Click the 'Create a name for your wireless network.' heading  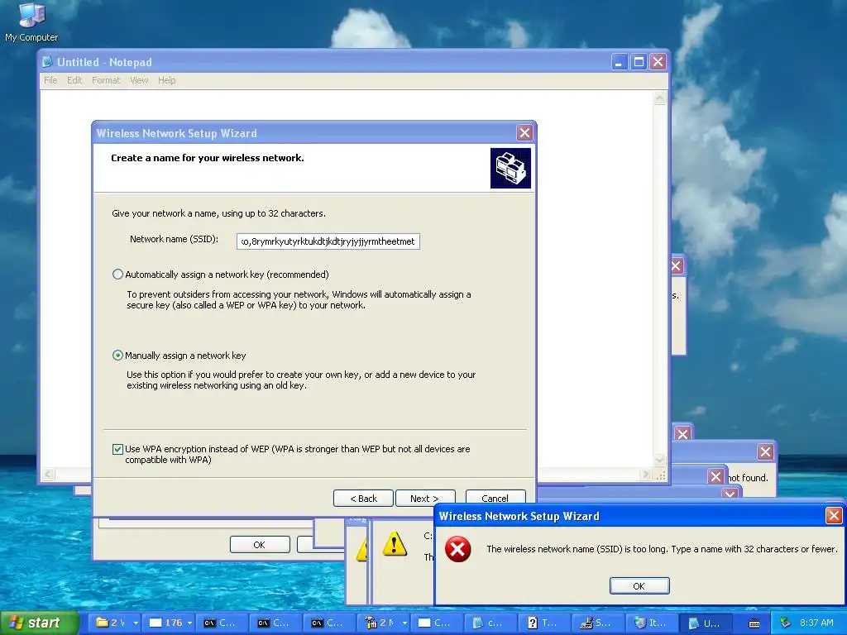208,158
